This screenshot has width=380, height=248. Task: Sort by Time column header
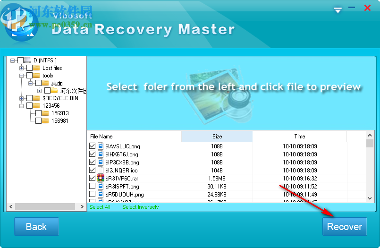pyautogui.click(x=300, y=136)
